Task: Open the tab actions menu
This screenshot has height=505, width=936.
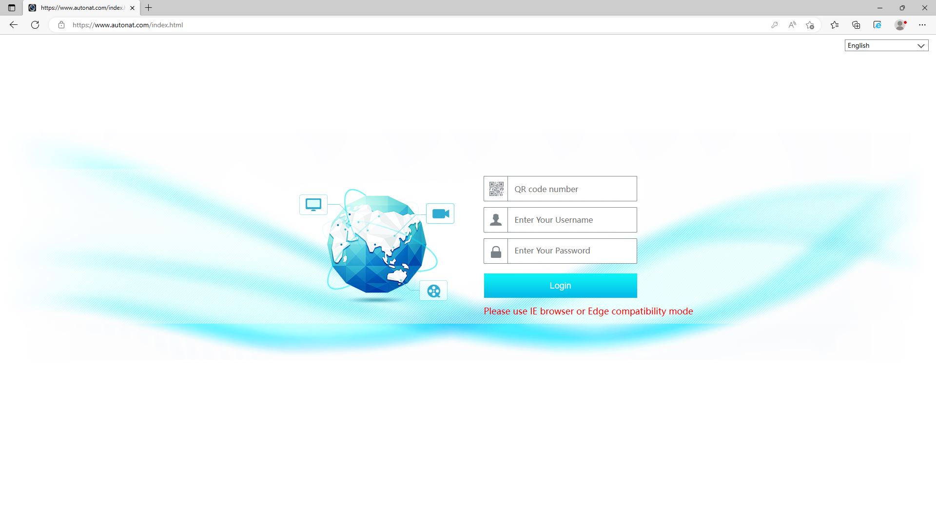Action: pyautogui.click(x=12, y=8)
